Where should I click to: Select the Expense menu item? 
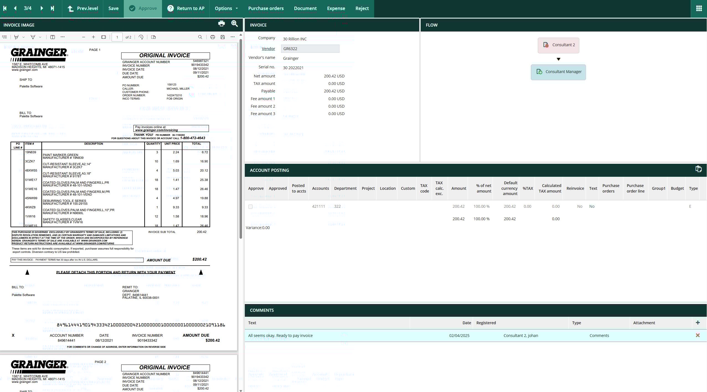[336, 8]
